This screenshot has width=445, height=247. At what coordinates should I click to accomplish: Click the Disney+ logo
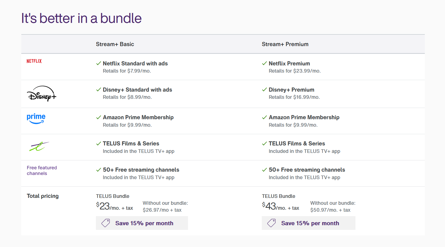click(41, 94)
